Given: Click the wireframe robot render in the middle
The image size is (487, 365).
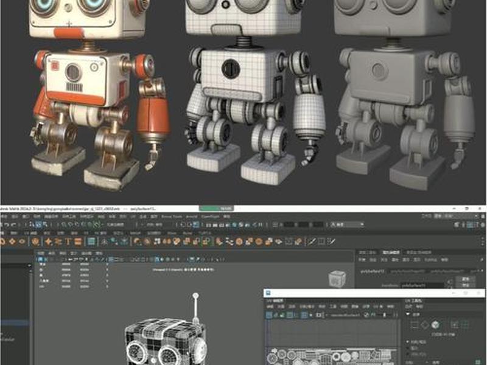Looking at the screenshot, I should (254, 93).
